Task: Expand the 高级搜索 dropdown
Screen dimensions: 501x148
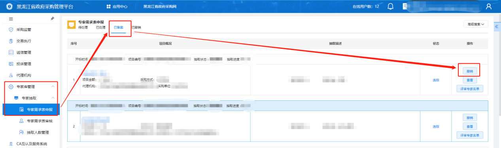Action: coord(476,24)
